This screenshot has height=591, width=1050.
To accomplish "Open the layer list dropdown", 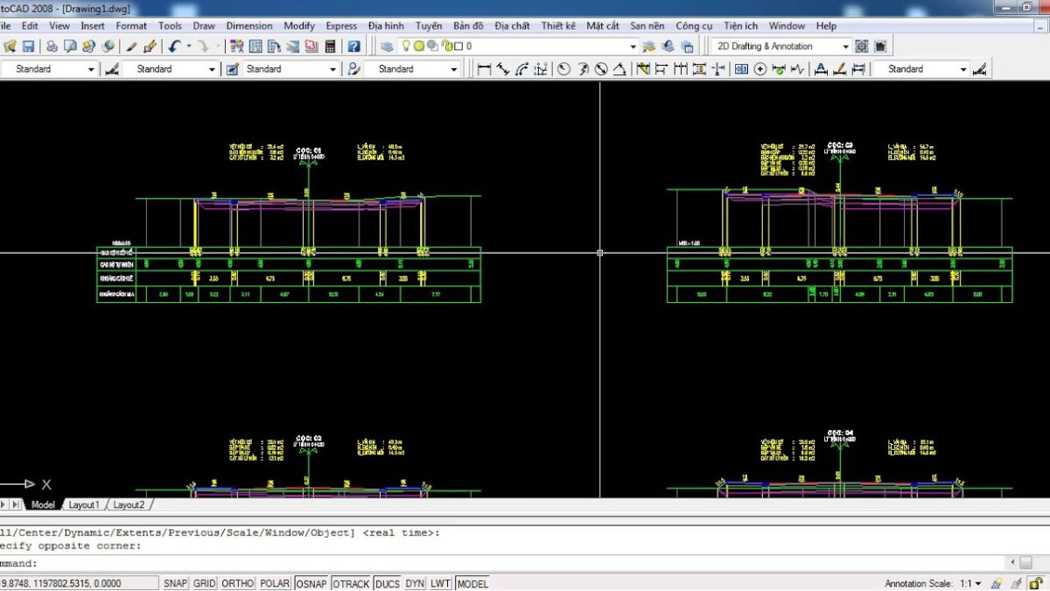I will pyautogui.click(x=633, y=46).
